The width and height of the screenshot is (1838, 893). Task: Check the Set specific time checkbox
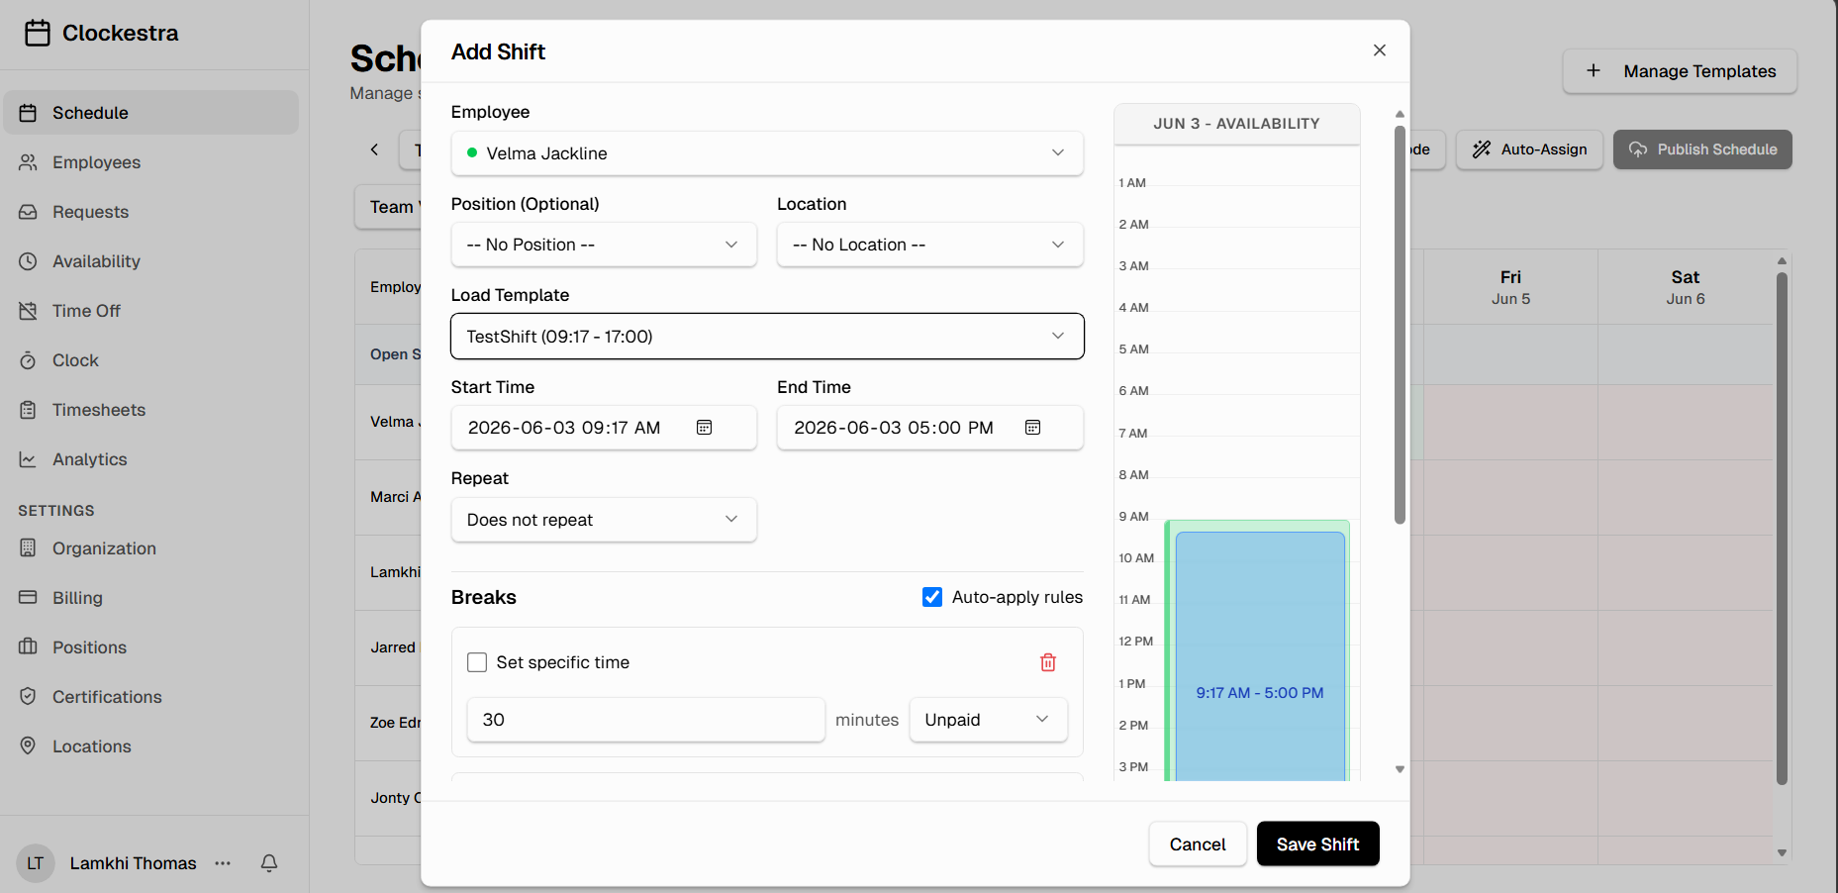pyautogui.click(x=477, y=662)
